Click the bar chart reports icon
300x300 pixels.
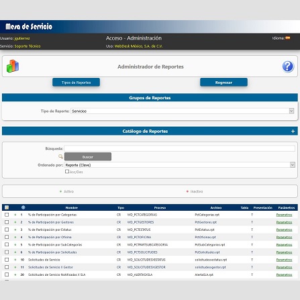[13, 66]
